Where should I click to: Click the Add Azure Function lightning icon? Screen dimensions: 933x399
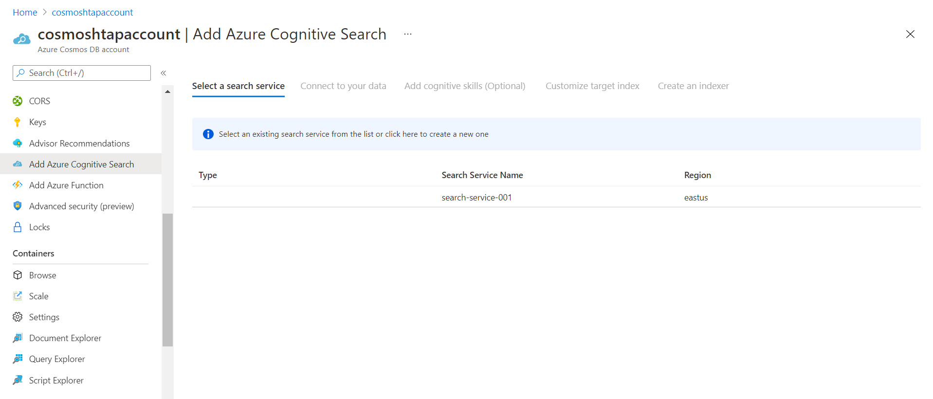coord(18,185)
